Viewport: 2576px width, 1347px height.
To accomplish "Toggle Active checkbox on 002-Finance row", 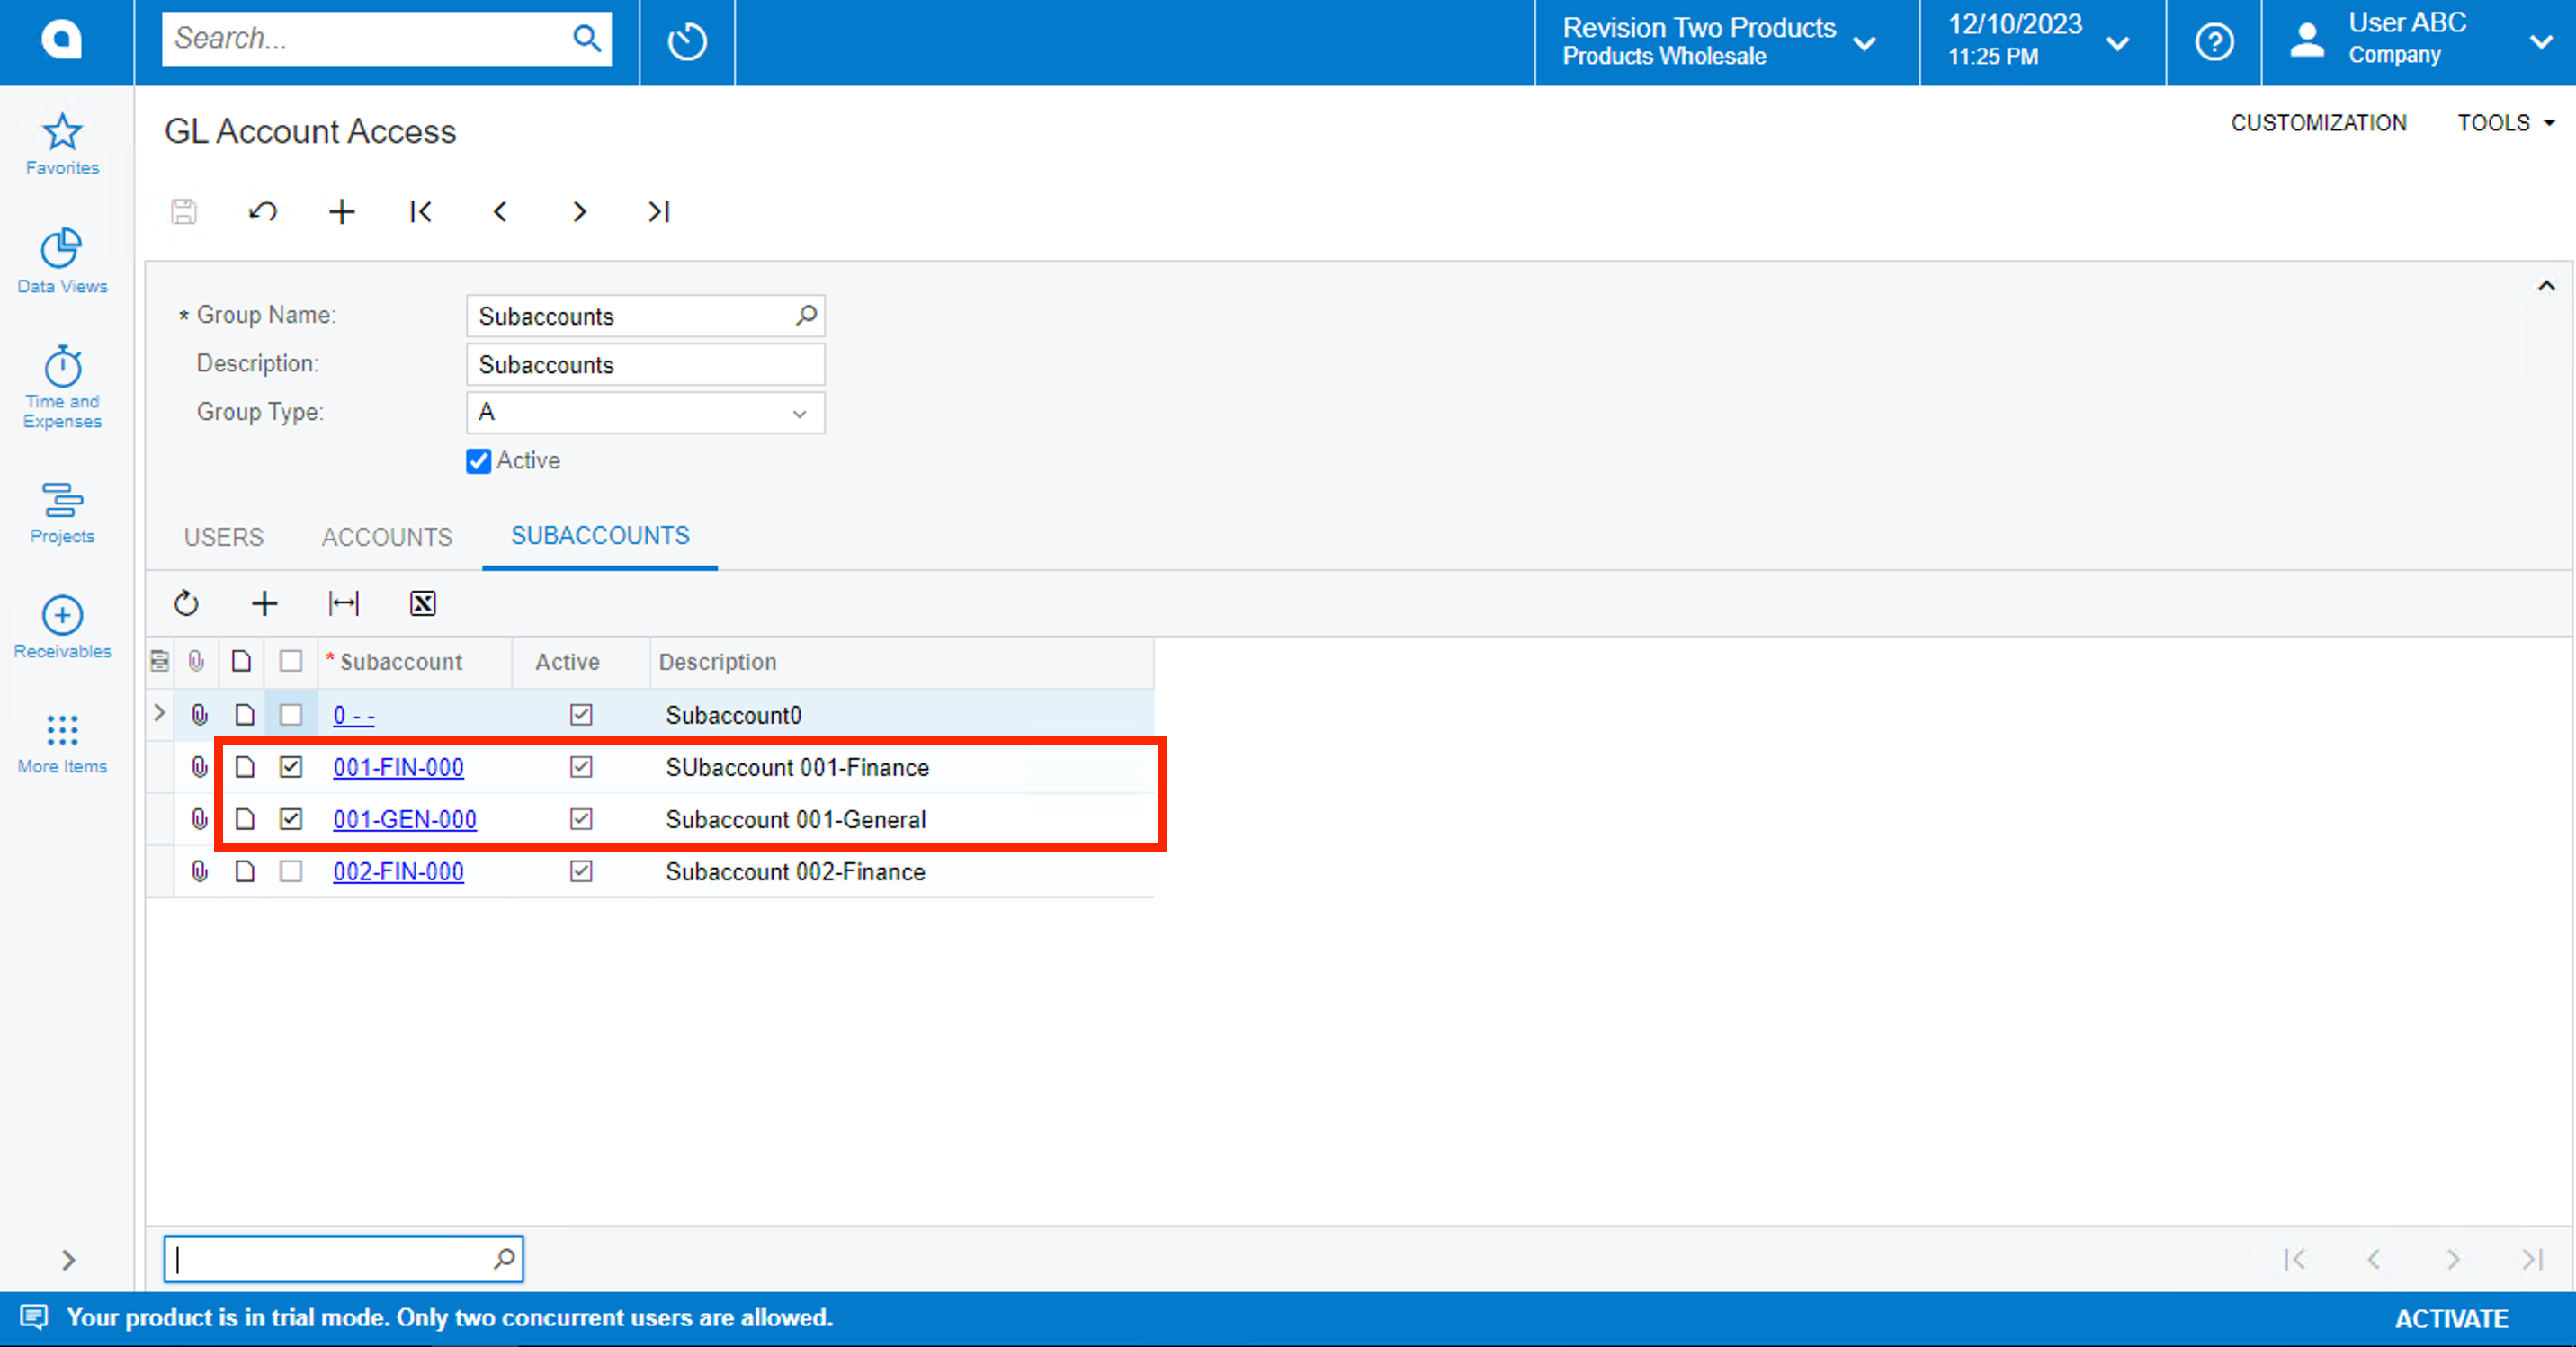I will 581,871.
